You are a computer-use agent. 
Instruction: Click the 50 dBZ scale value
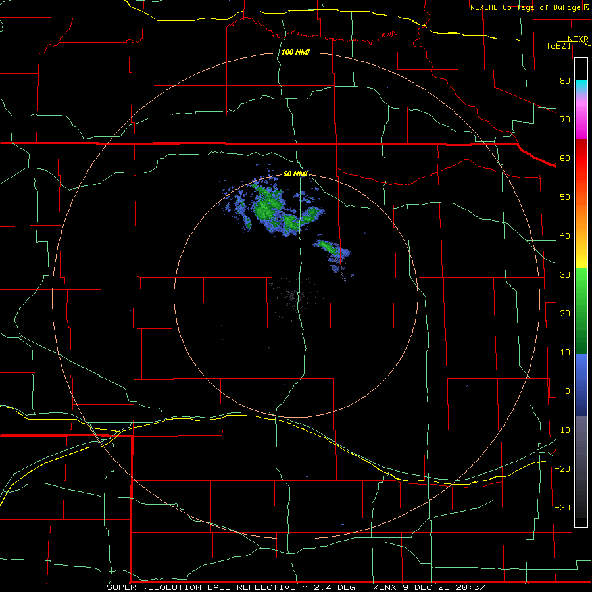coord(565,197)
